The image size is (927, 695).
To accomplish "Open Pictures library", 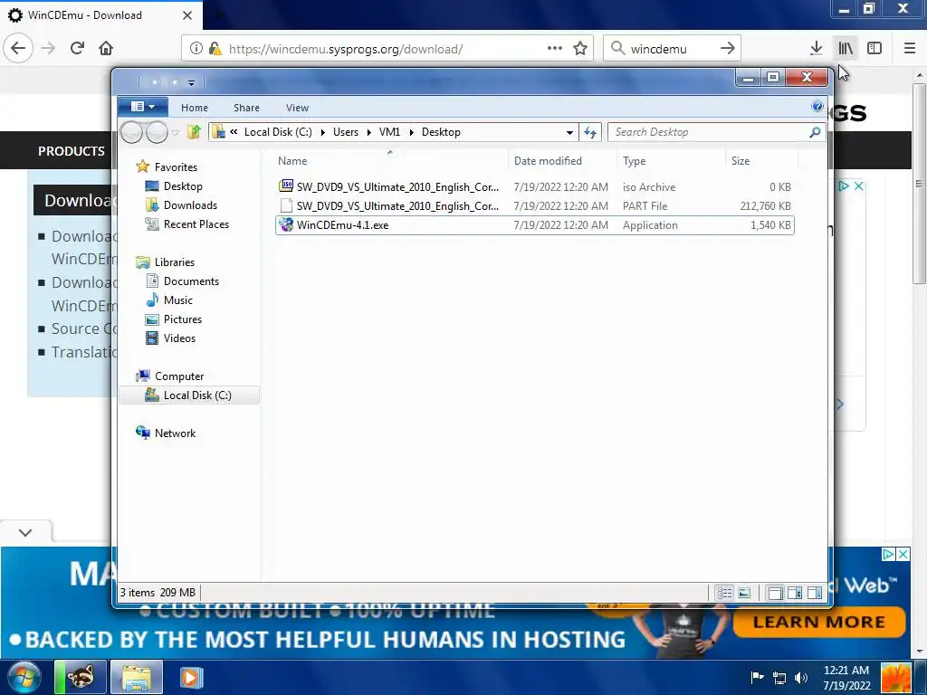I will click(x=183, y=319).
